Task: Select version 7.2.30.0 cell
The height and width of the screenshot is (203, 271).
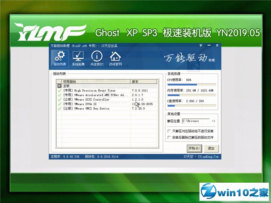Action: [138, 108]
